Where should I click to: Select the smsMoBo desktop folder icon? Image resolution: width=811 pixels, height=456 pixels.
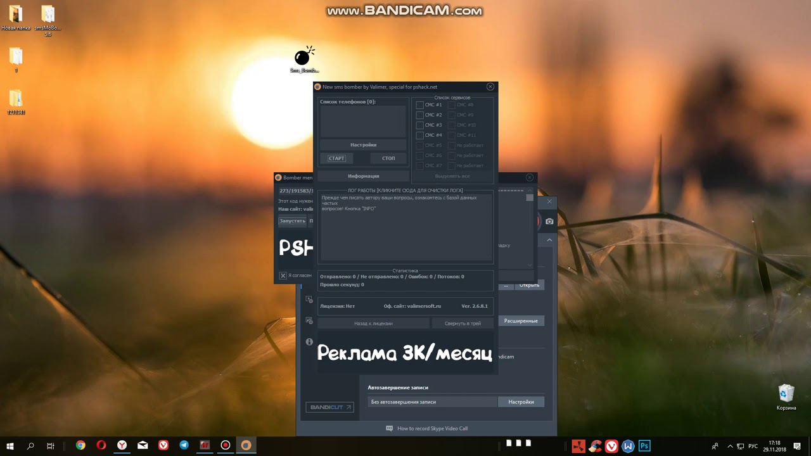coord(48,21)
